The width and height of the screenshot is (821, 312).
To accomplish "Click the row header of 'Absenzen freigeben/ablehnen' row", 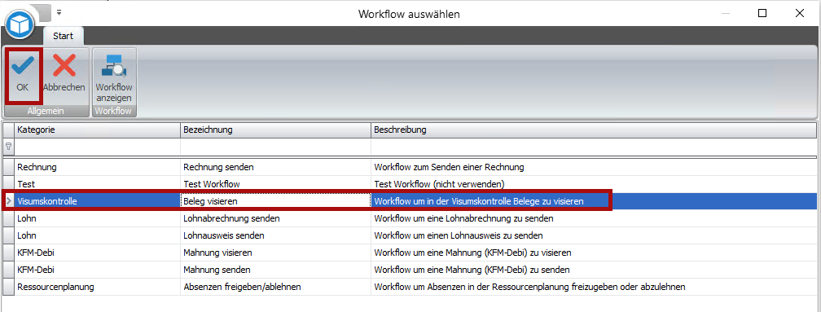I will point(8,287).
